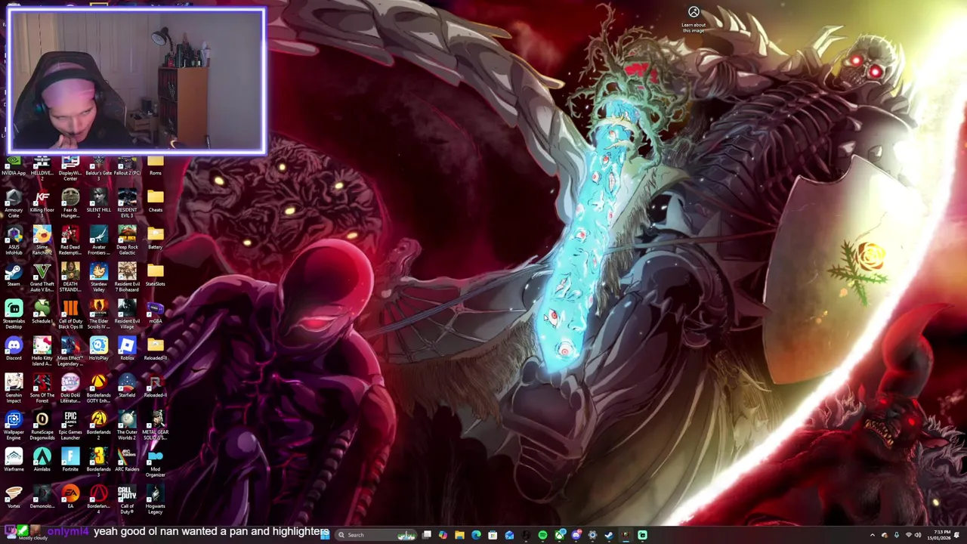967x544 pixels.
Task: Open the NVIDIA App desktop shortcut
Action: (x=14, y=165)
